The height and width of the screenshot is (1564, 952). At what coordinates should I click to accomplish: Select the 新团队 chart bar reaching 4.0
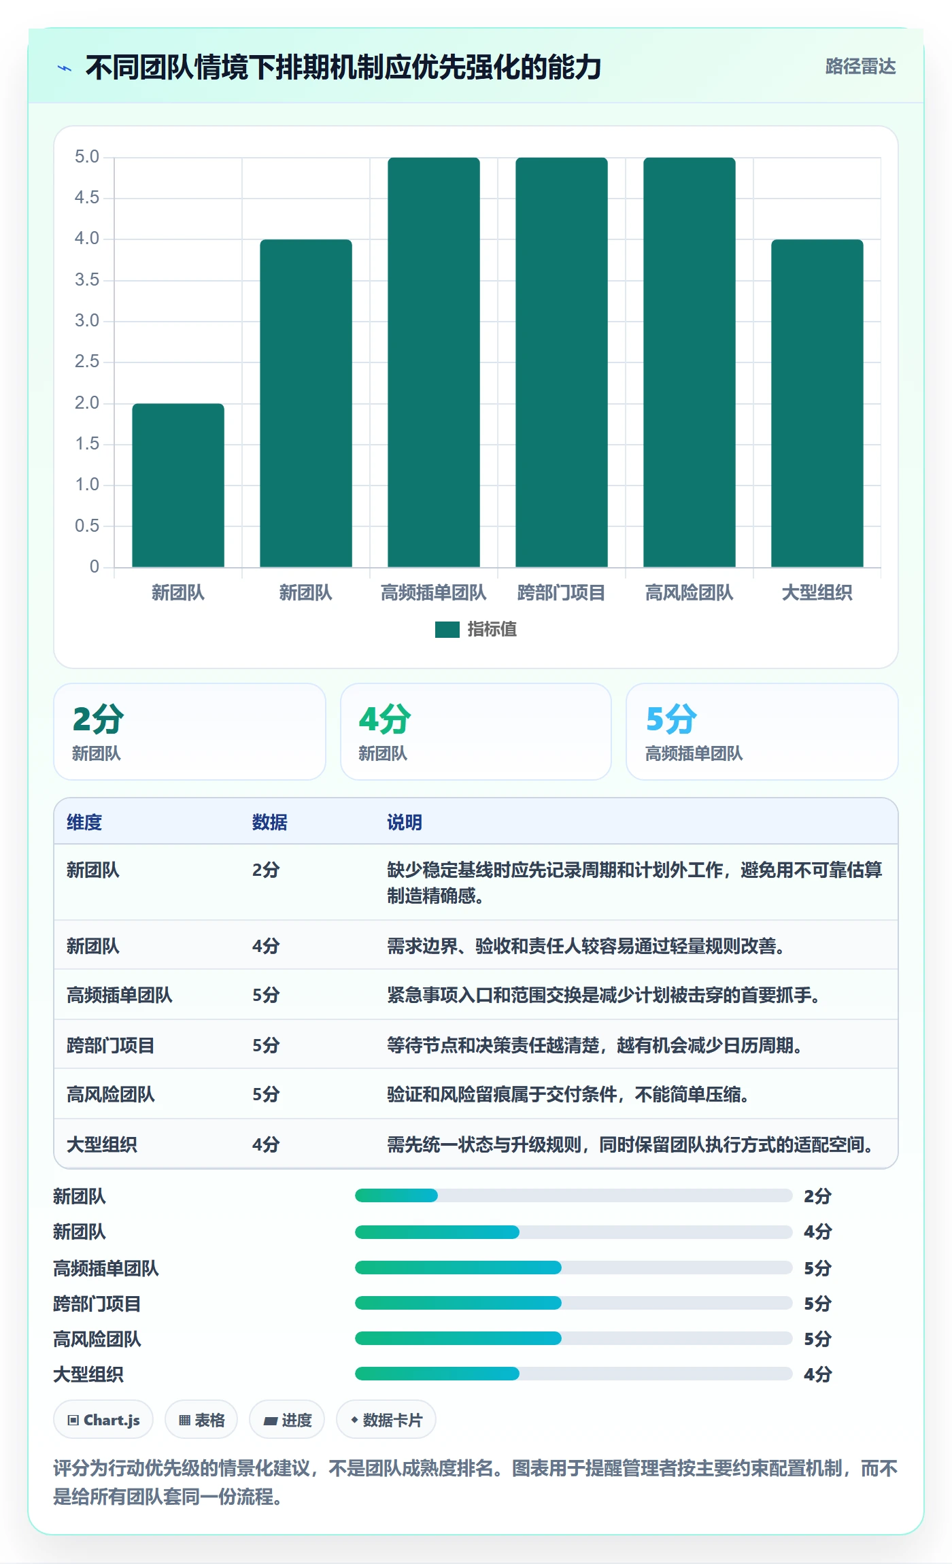pos(306,403)
